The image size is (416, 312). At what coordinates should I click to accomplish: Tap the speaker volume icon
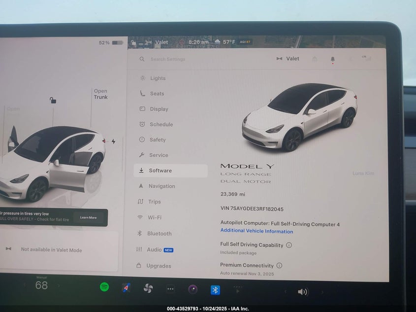click(x=302, y=292)
